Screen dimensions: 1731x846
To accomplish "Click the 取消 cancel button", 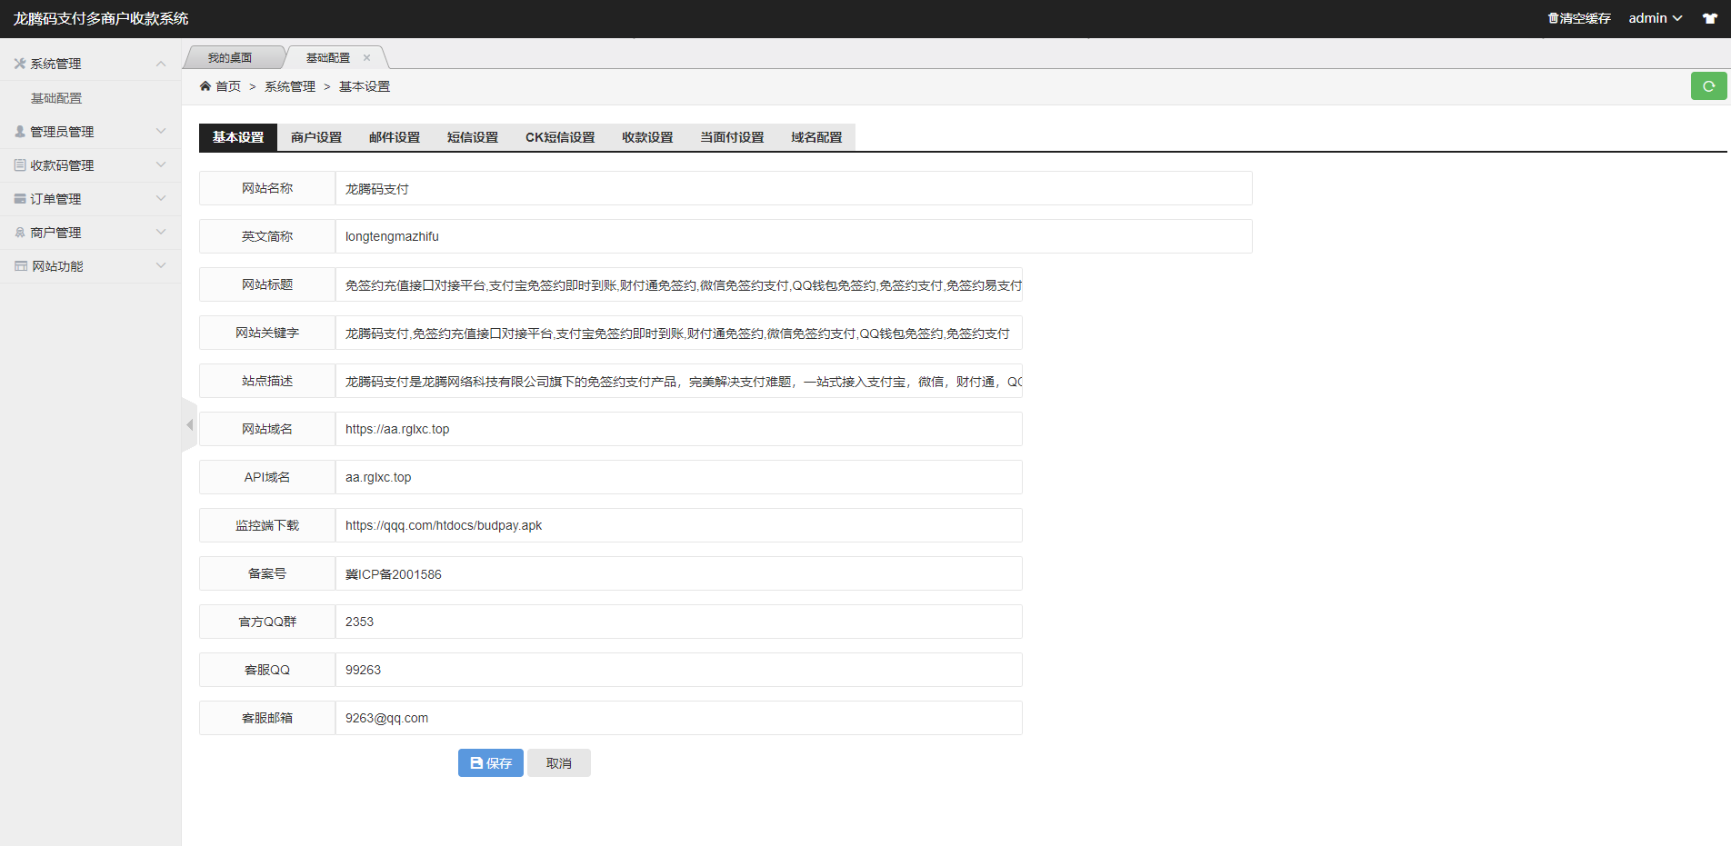I will [x=558, y=762].
